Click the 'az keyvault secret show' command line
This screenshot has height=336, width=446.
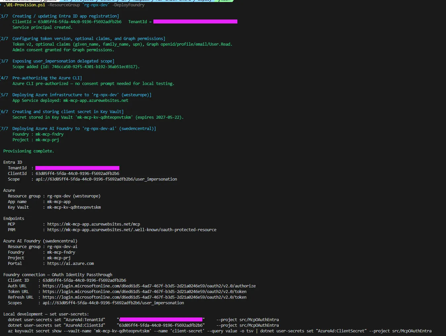(220, 331)
